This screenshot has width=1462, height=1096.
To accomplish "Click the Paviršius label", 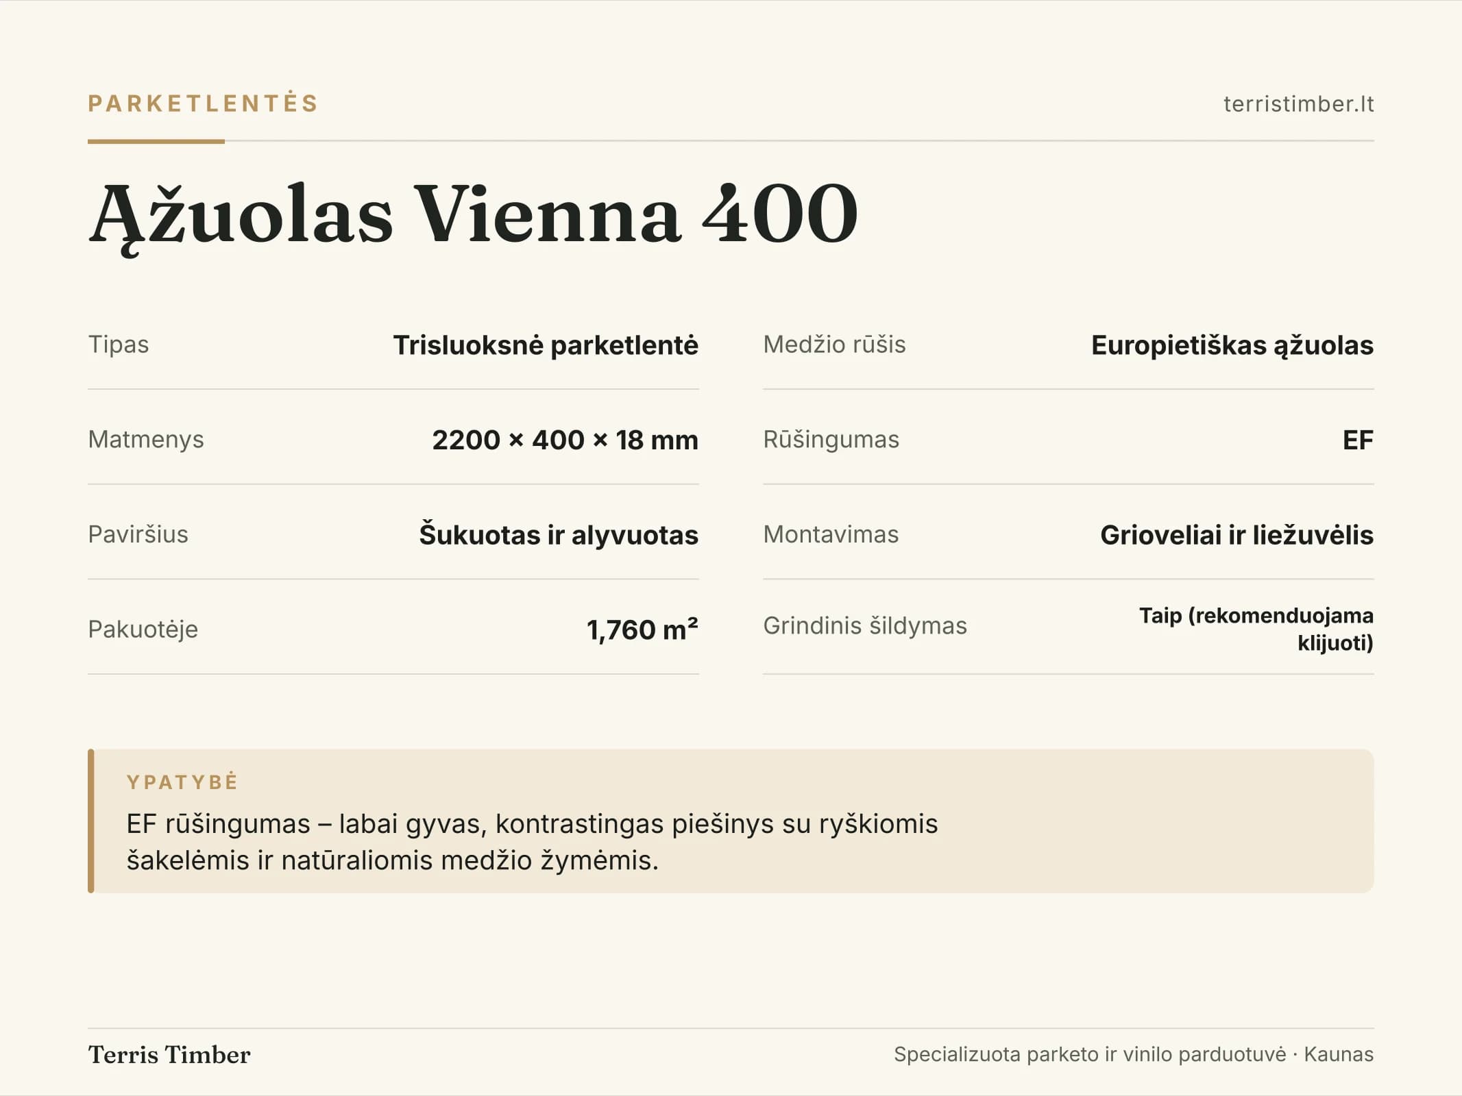I will tap(138, 534).
